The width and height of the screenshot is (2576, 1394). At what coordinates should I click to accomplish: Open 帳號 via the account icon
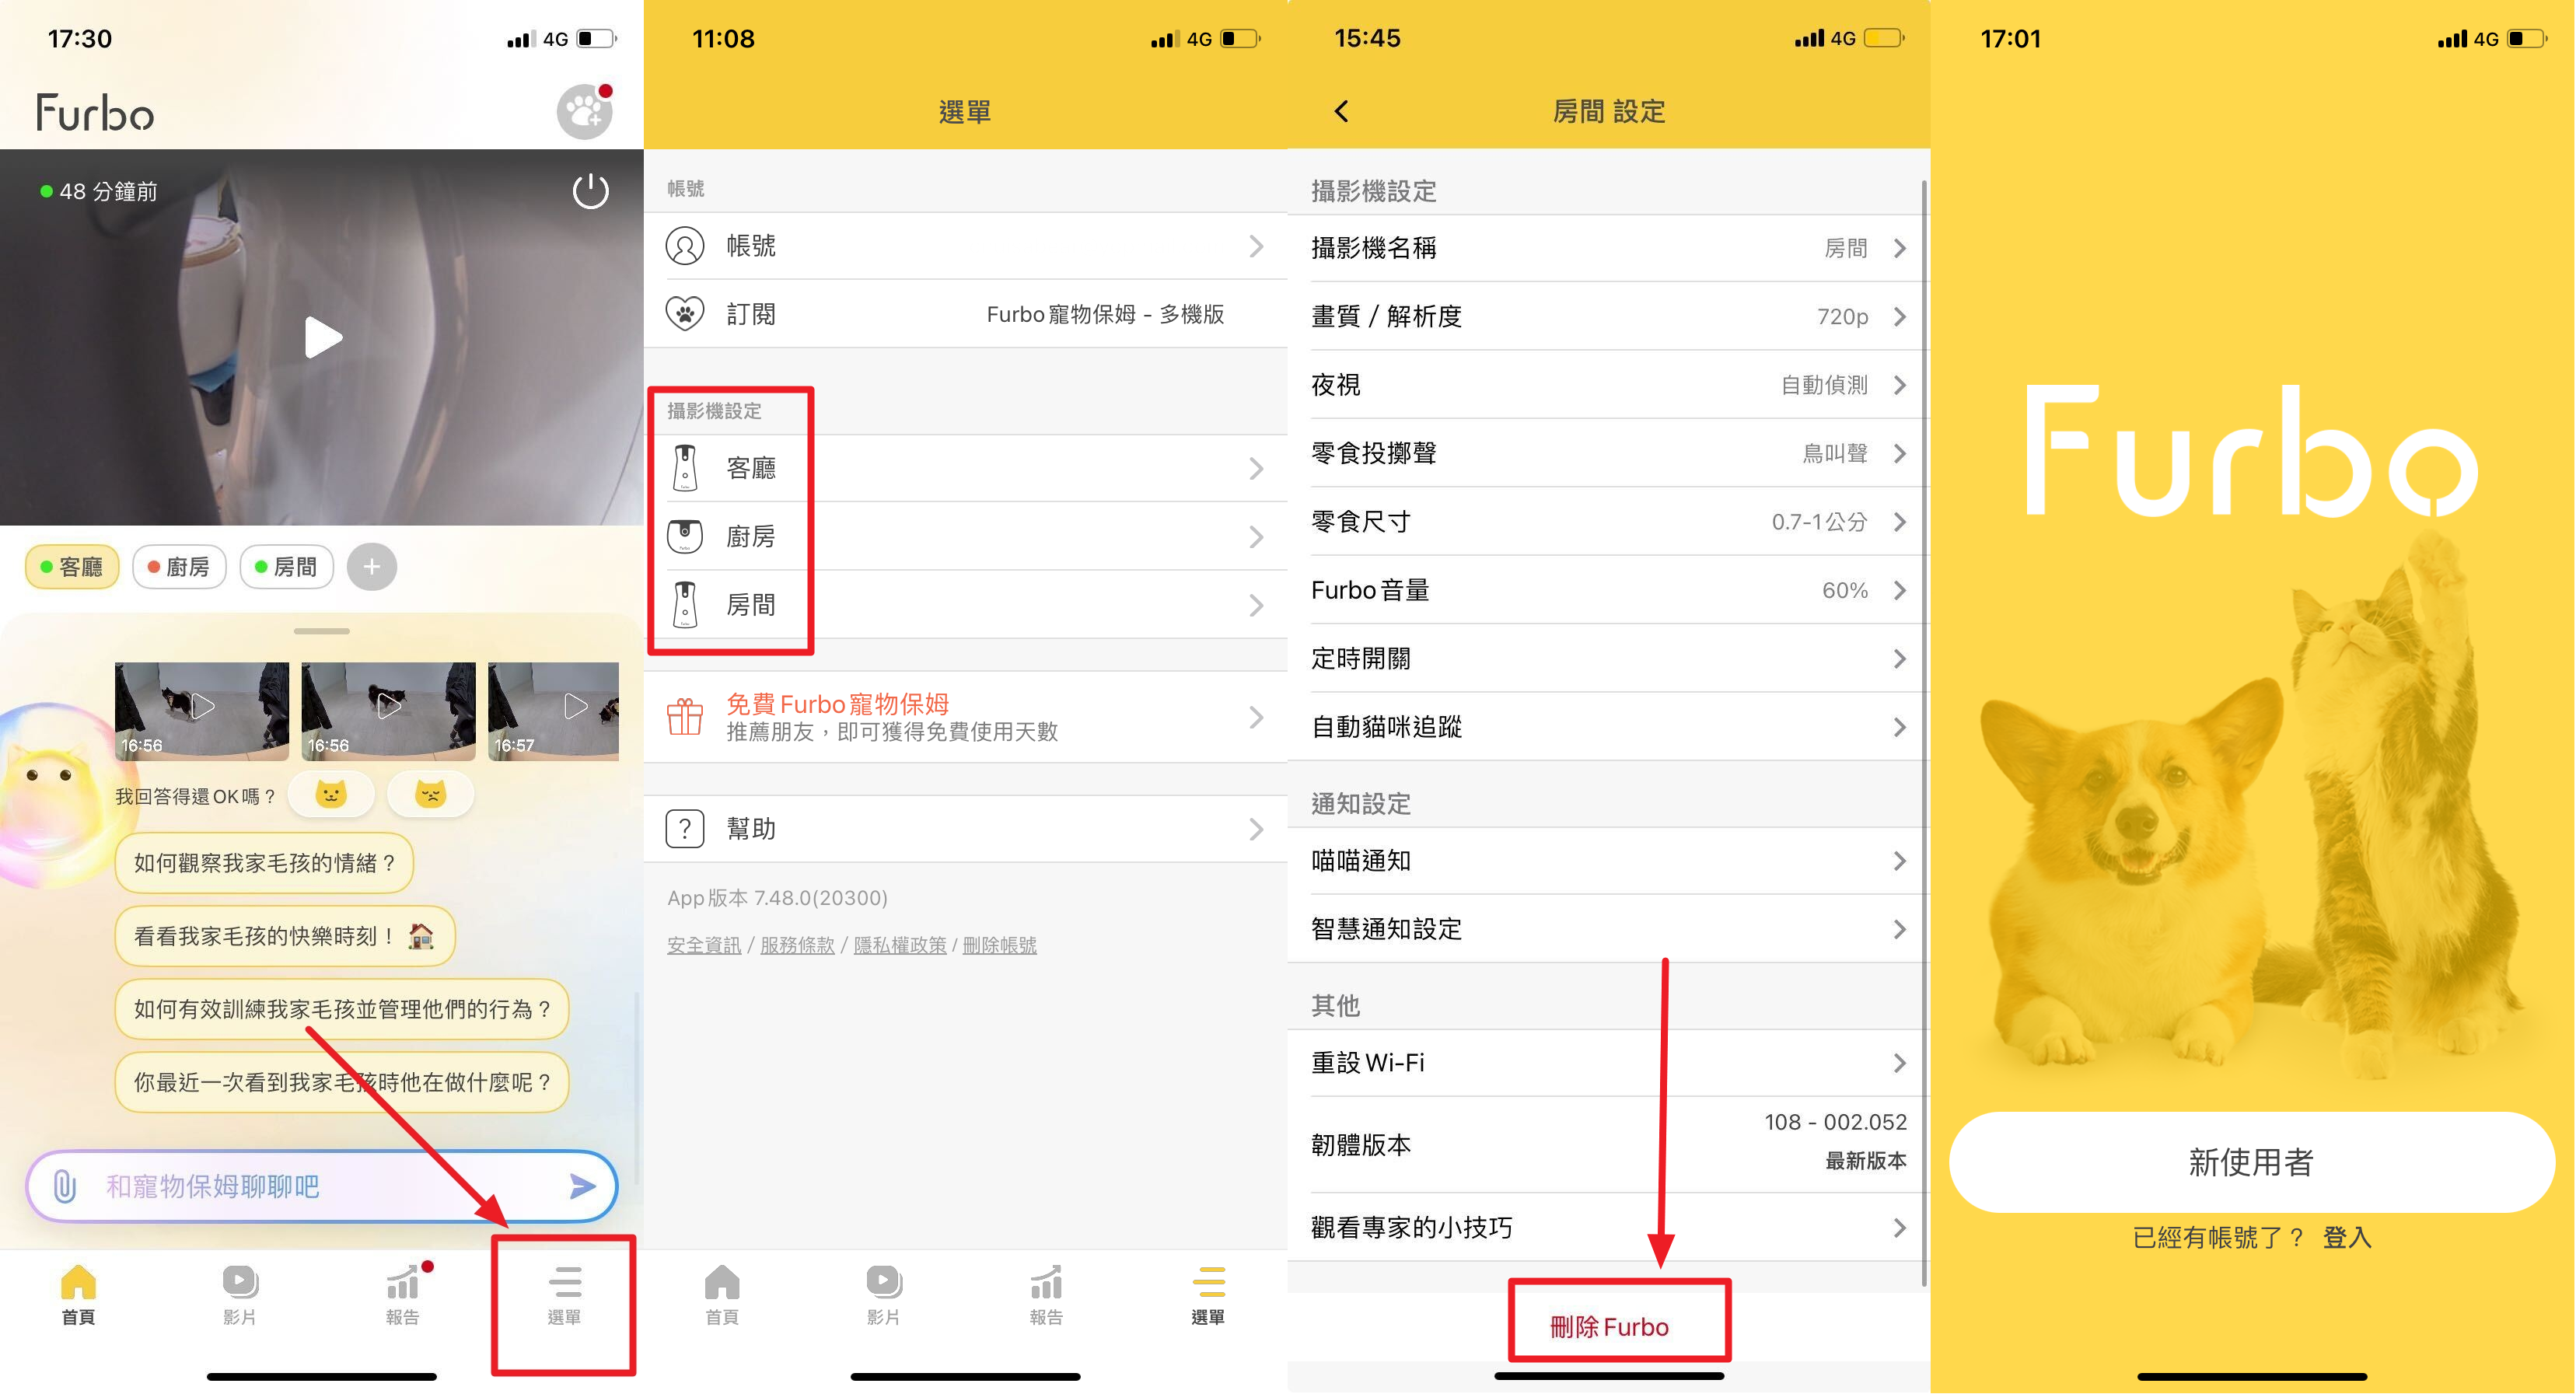[684, 245]
